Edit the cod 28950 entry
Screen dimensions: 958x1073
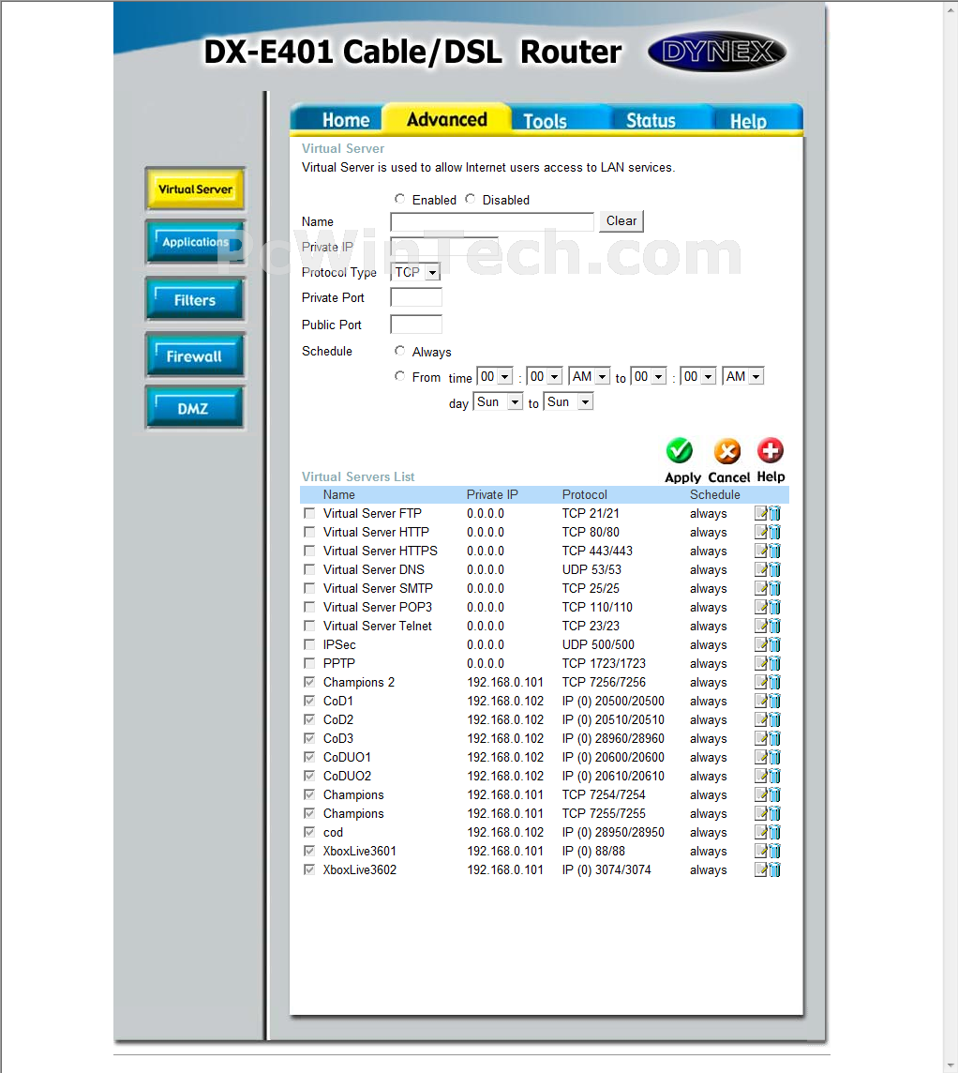[x=760, y=832]
